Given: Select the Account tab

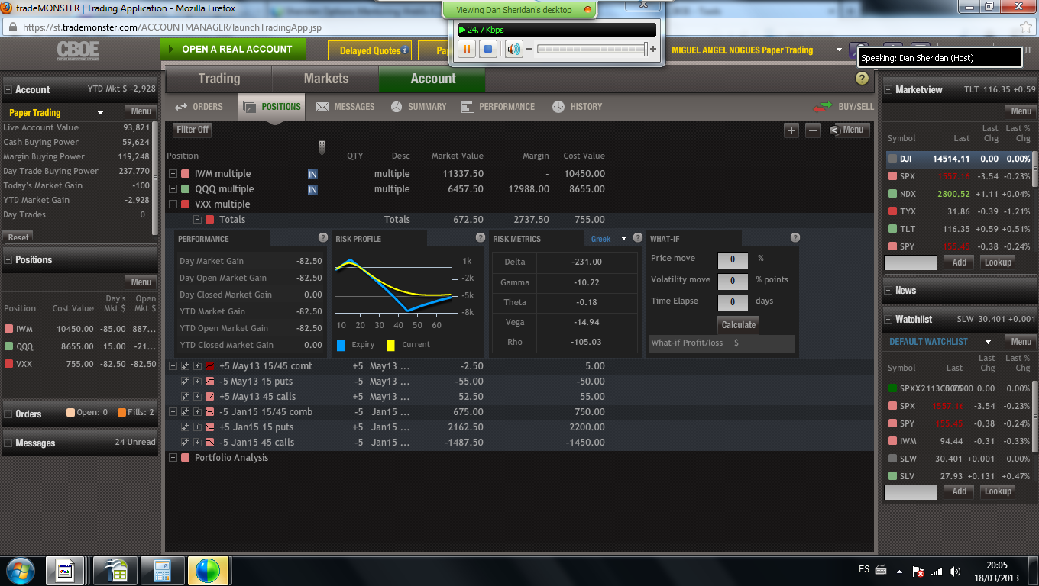Looking at the screenshot, I should (432, 79).
